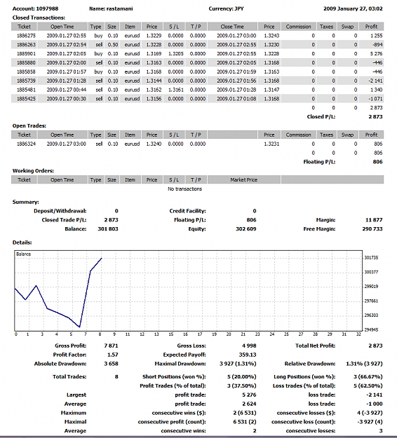Image resolution: width=397 pixels, height=438 pixels.
Task: Click the open trade current price 1.3231
Action: pos(271,144)
